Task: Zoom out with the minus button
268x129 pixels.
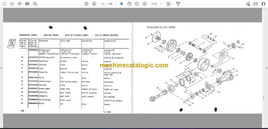Action: click(137, 4)
